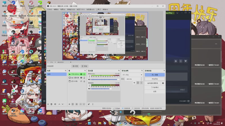Open source properties gear in Sources panel
The width and height of the screenshot is (225, 126).
(x=76, y=104)
